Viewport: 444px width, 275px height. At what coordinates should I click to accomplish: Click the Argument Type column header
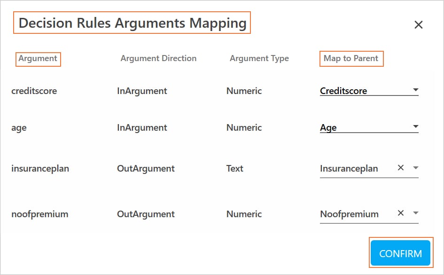click(259, 59)
